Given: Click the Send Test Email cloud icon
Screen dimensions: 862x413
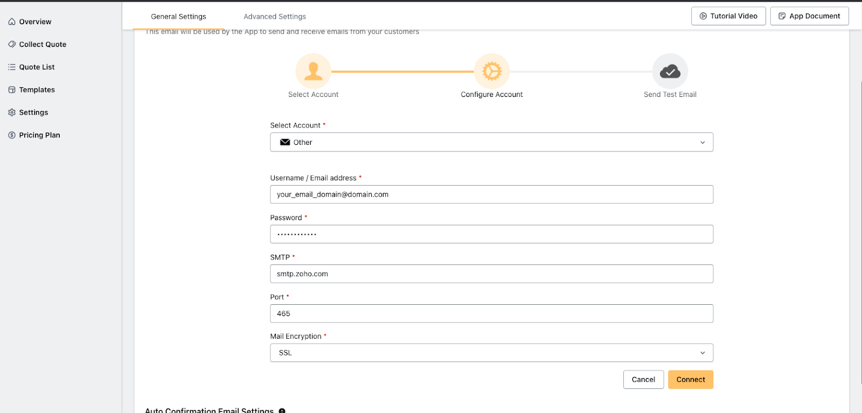Looking at the screenshot, I should [670, 71].
